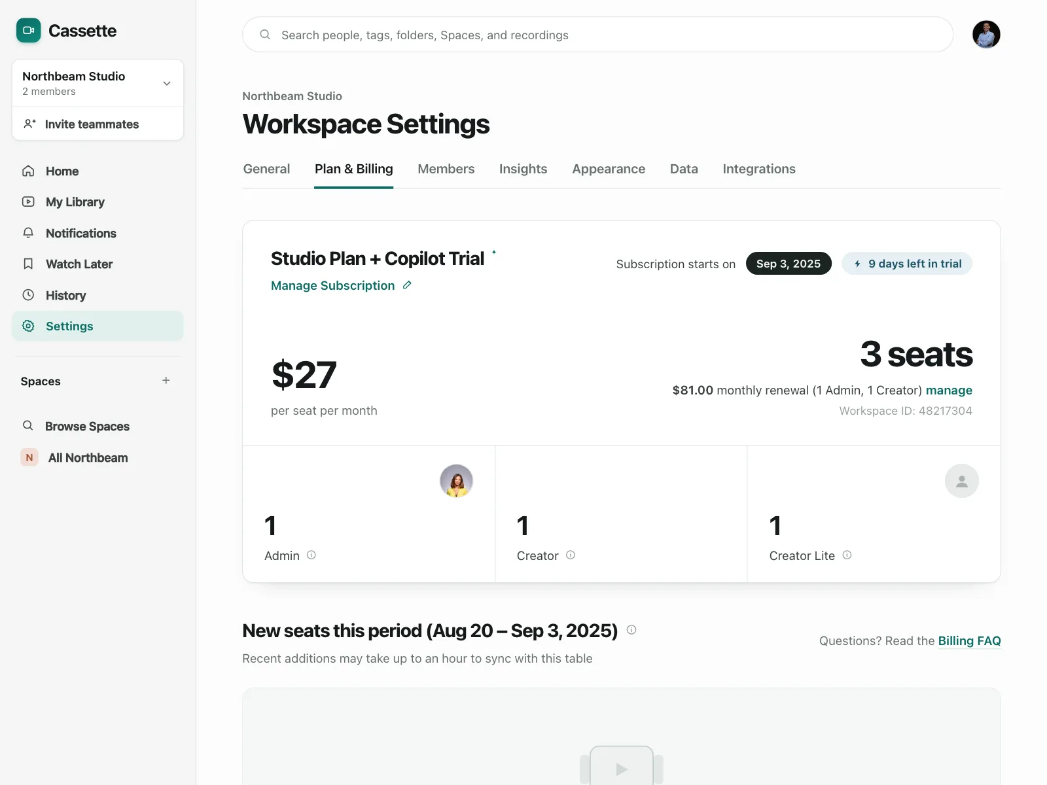Click Invite teammates button
Screen dimensions: 1047x785
[x=98, y=124]
